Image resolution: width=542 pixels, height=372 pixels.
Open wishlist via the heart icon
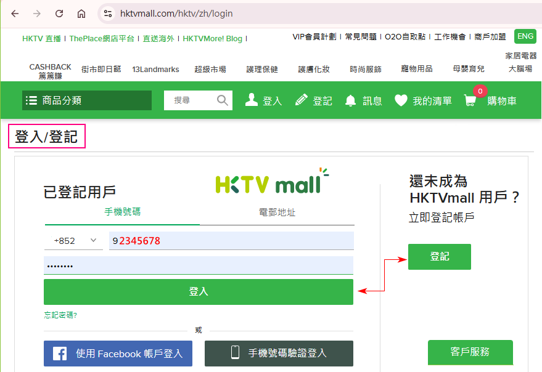tap(401, 100)
